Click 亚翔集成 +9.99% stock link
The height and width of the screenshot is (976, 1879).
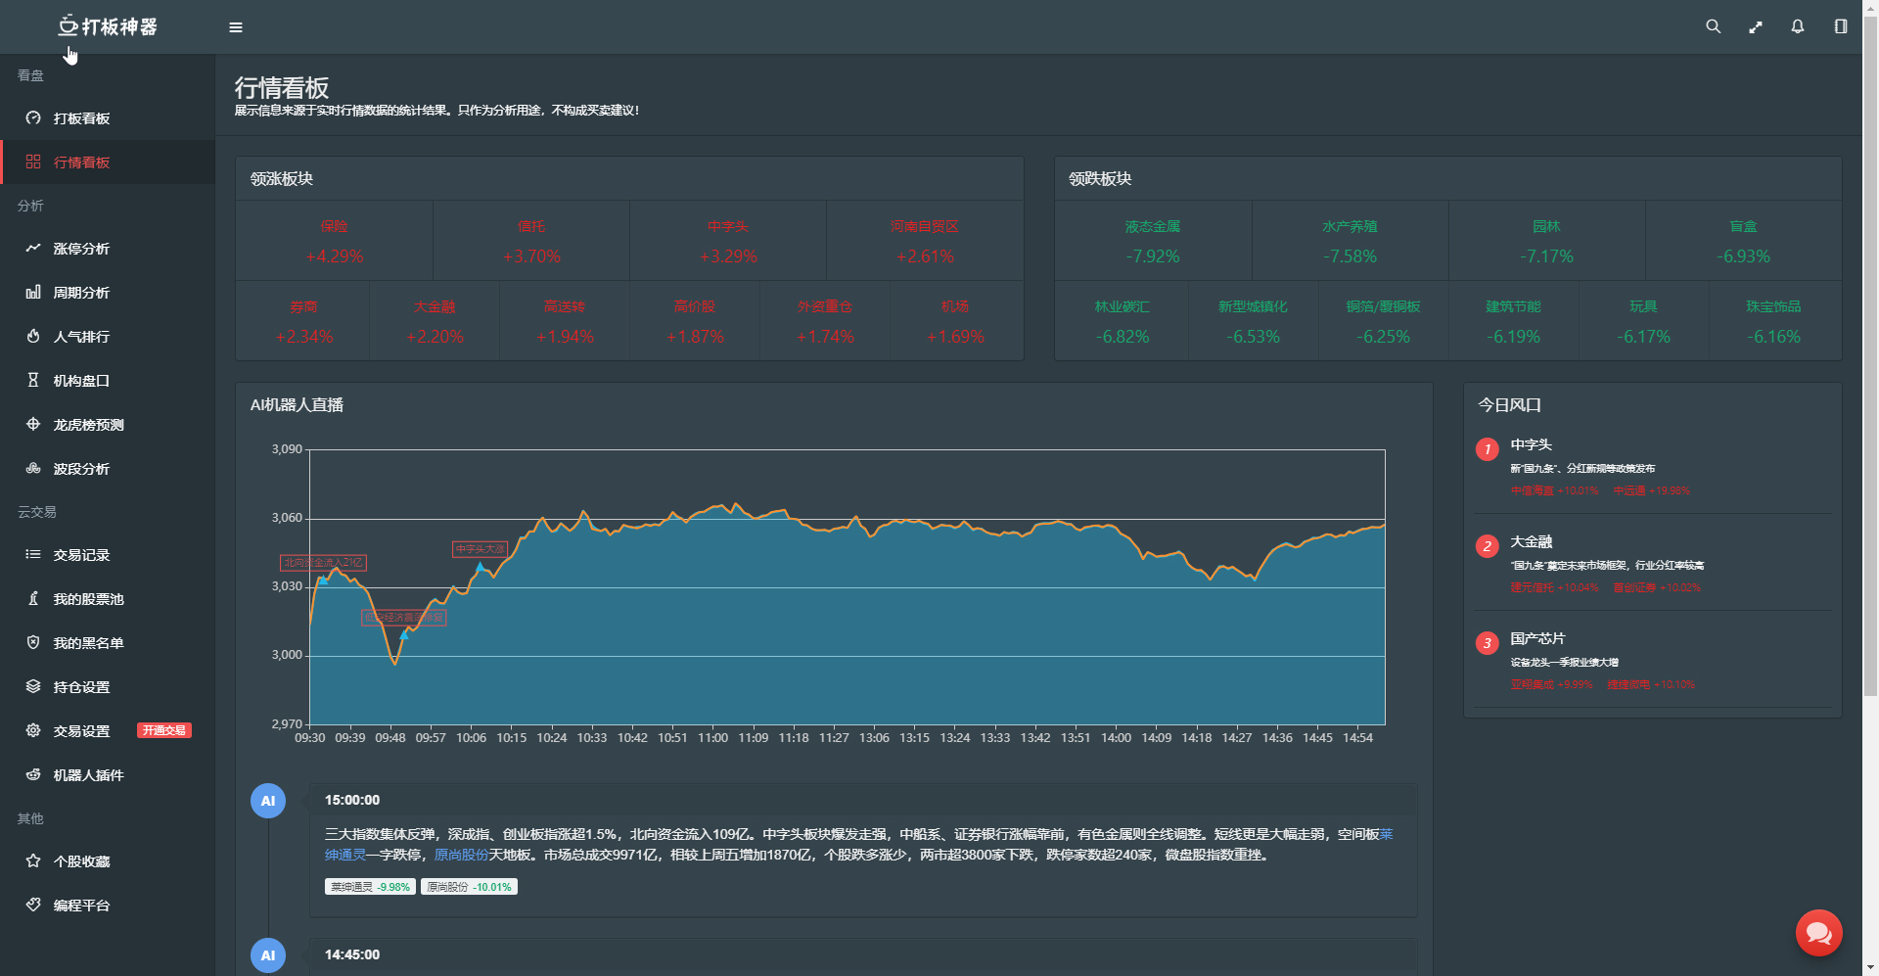click(x=1551, y=685)
